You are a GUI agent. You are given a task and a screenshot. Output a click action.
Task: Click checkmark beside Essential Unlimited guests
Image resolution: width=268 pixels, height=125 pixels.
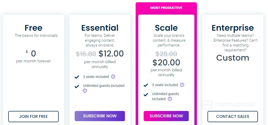pos(77,86)
